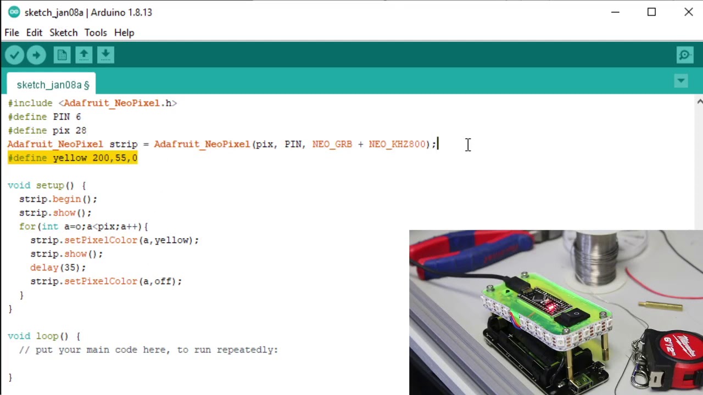Click 'strip.setPixelColor(a,off);' line
The image size is (703, 395).
pyautogui.click(x=106, y=281)
